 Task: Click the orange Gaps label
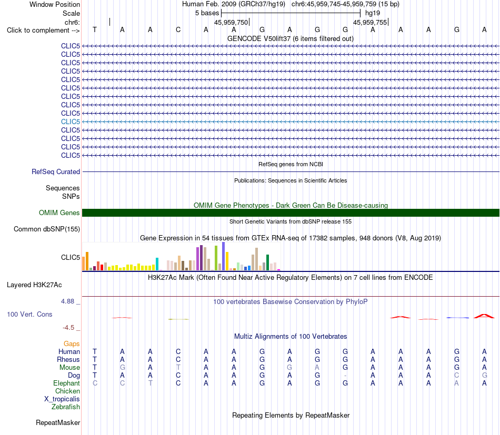click(72, 343)
